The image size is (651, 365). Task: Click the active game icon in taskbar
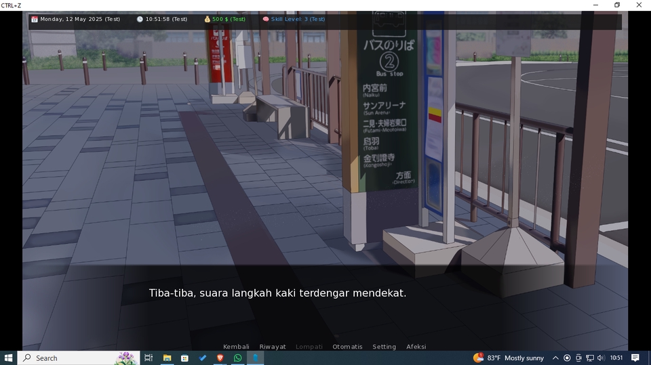pos(256,358)
